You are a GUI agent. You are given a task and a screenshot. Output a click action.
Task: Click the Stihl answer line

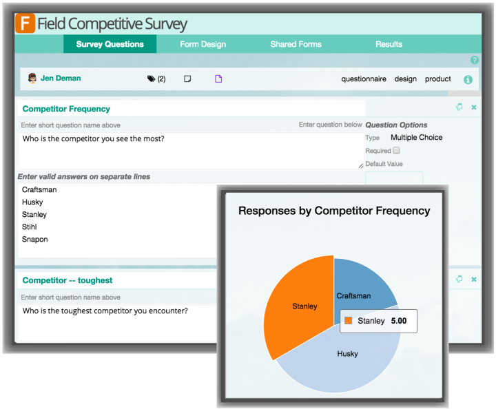[x=29, y=227]
